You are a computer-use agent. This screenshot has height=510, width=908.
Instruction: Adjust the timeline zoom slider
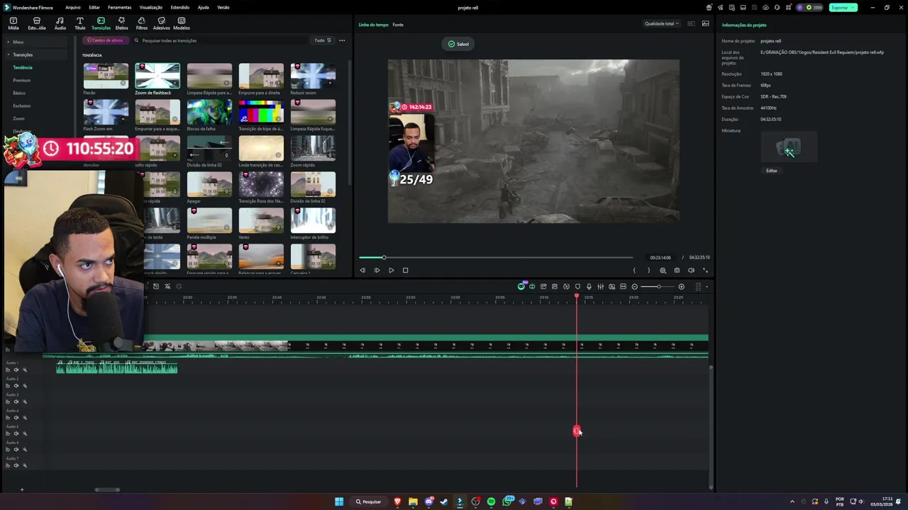pos(658,287)
